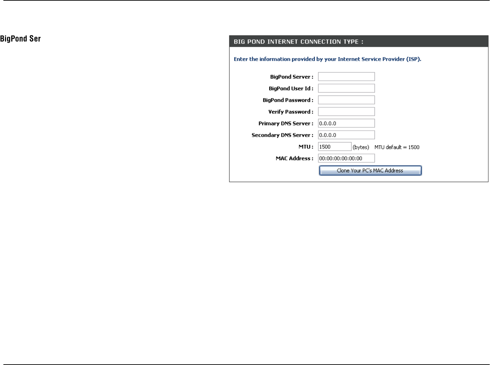Select the BigPond Password field

click(x=346, y=100)
